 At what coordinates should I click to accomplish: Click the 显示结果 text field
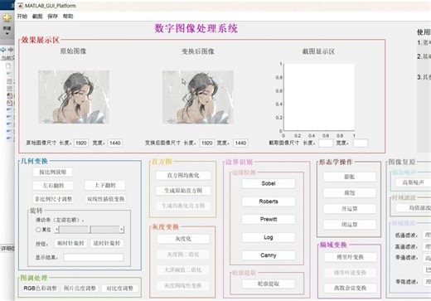[x=94, y=257]
